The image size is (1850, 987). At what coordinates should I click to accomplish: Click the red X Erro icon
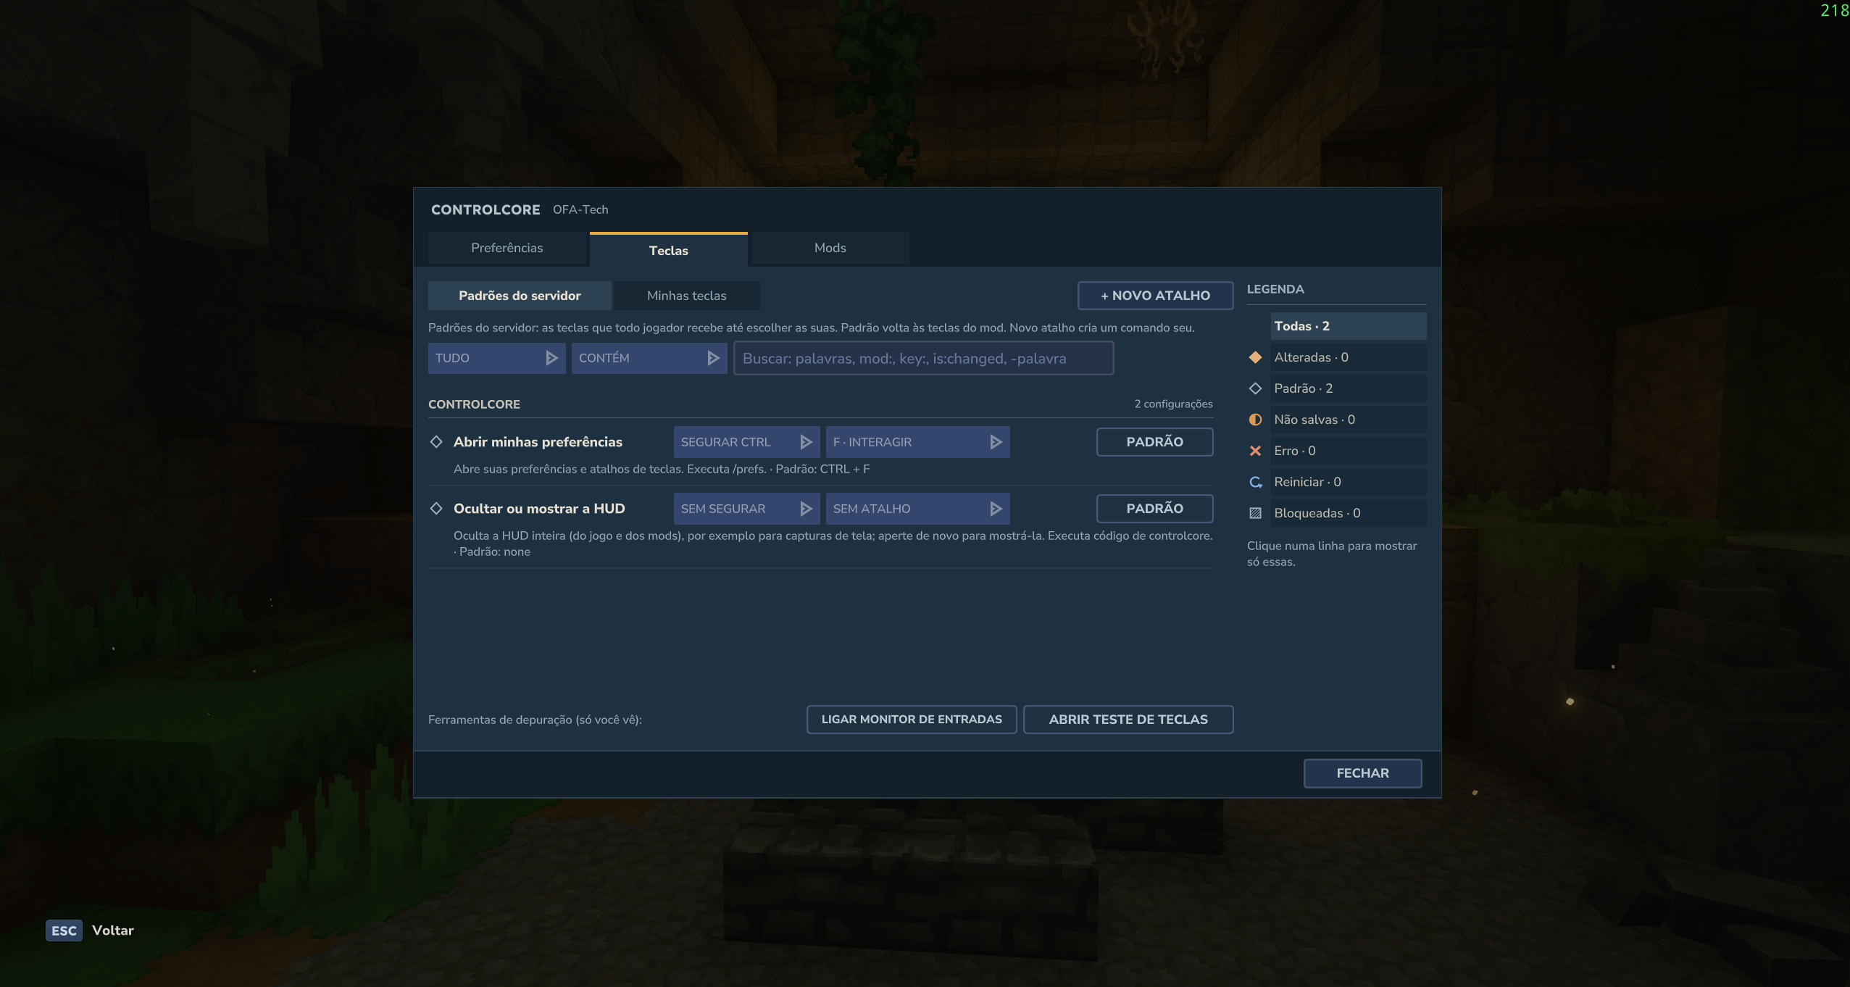pyautogui.click(x=1255, y=451)
